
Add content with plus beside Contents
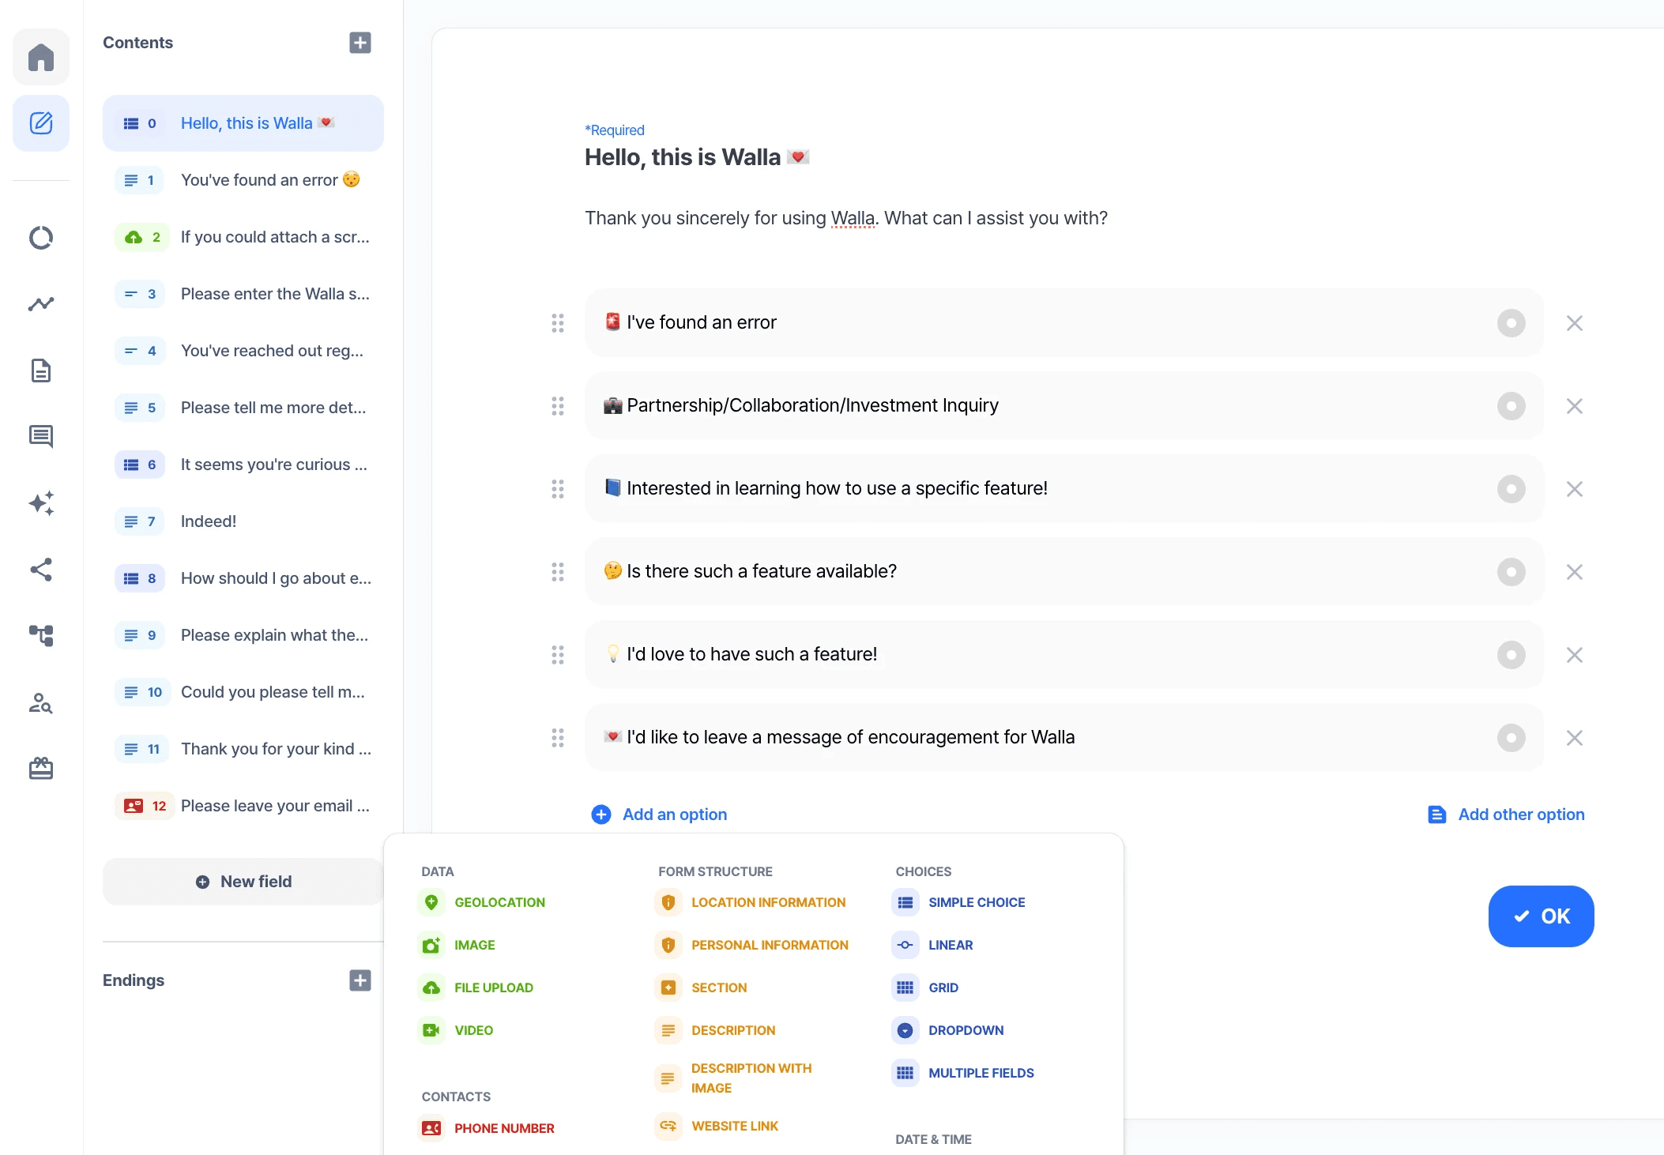click(x=360, y=43)
